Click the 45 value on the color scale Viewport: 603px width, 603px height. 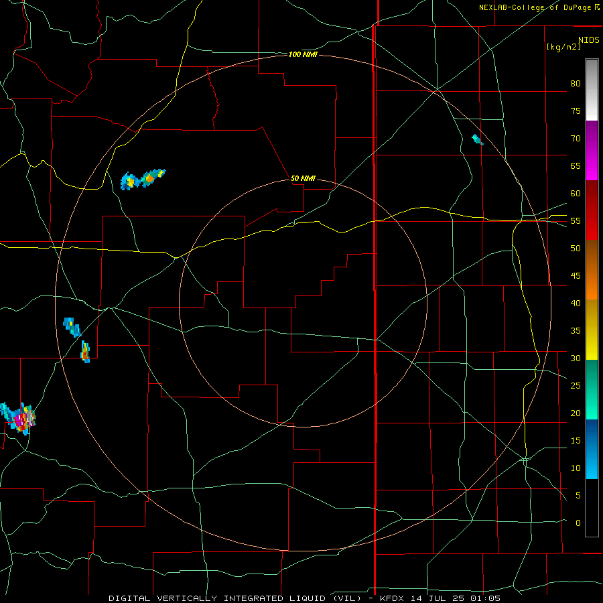pos(576,276)
